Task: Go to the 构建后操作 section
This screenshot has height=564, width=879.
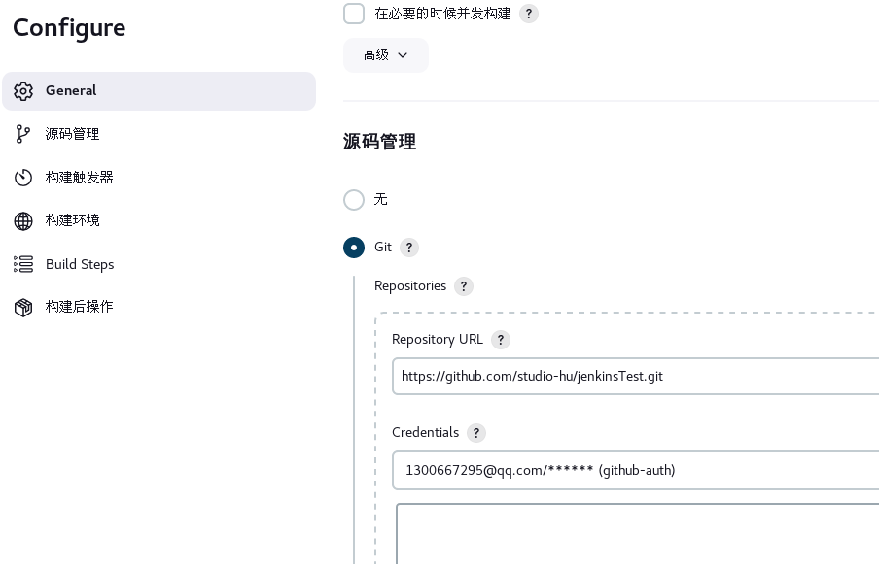Action: click(80, 307)
